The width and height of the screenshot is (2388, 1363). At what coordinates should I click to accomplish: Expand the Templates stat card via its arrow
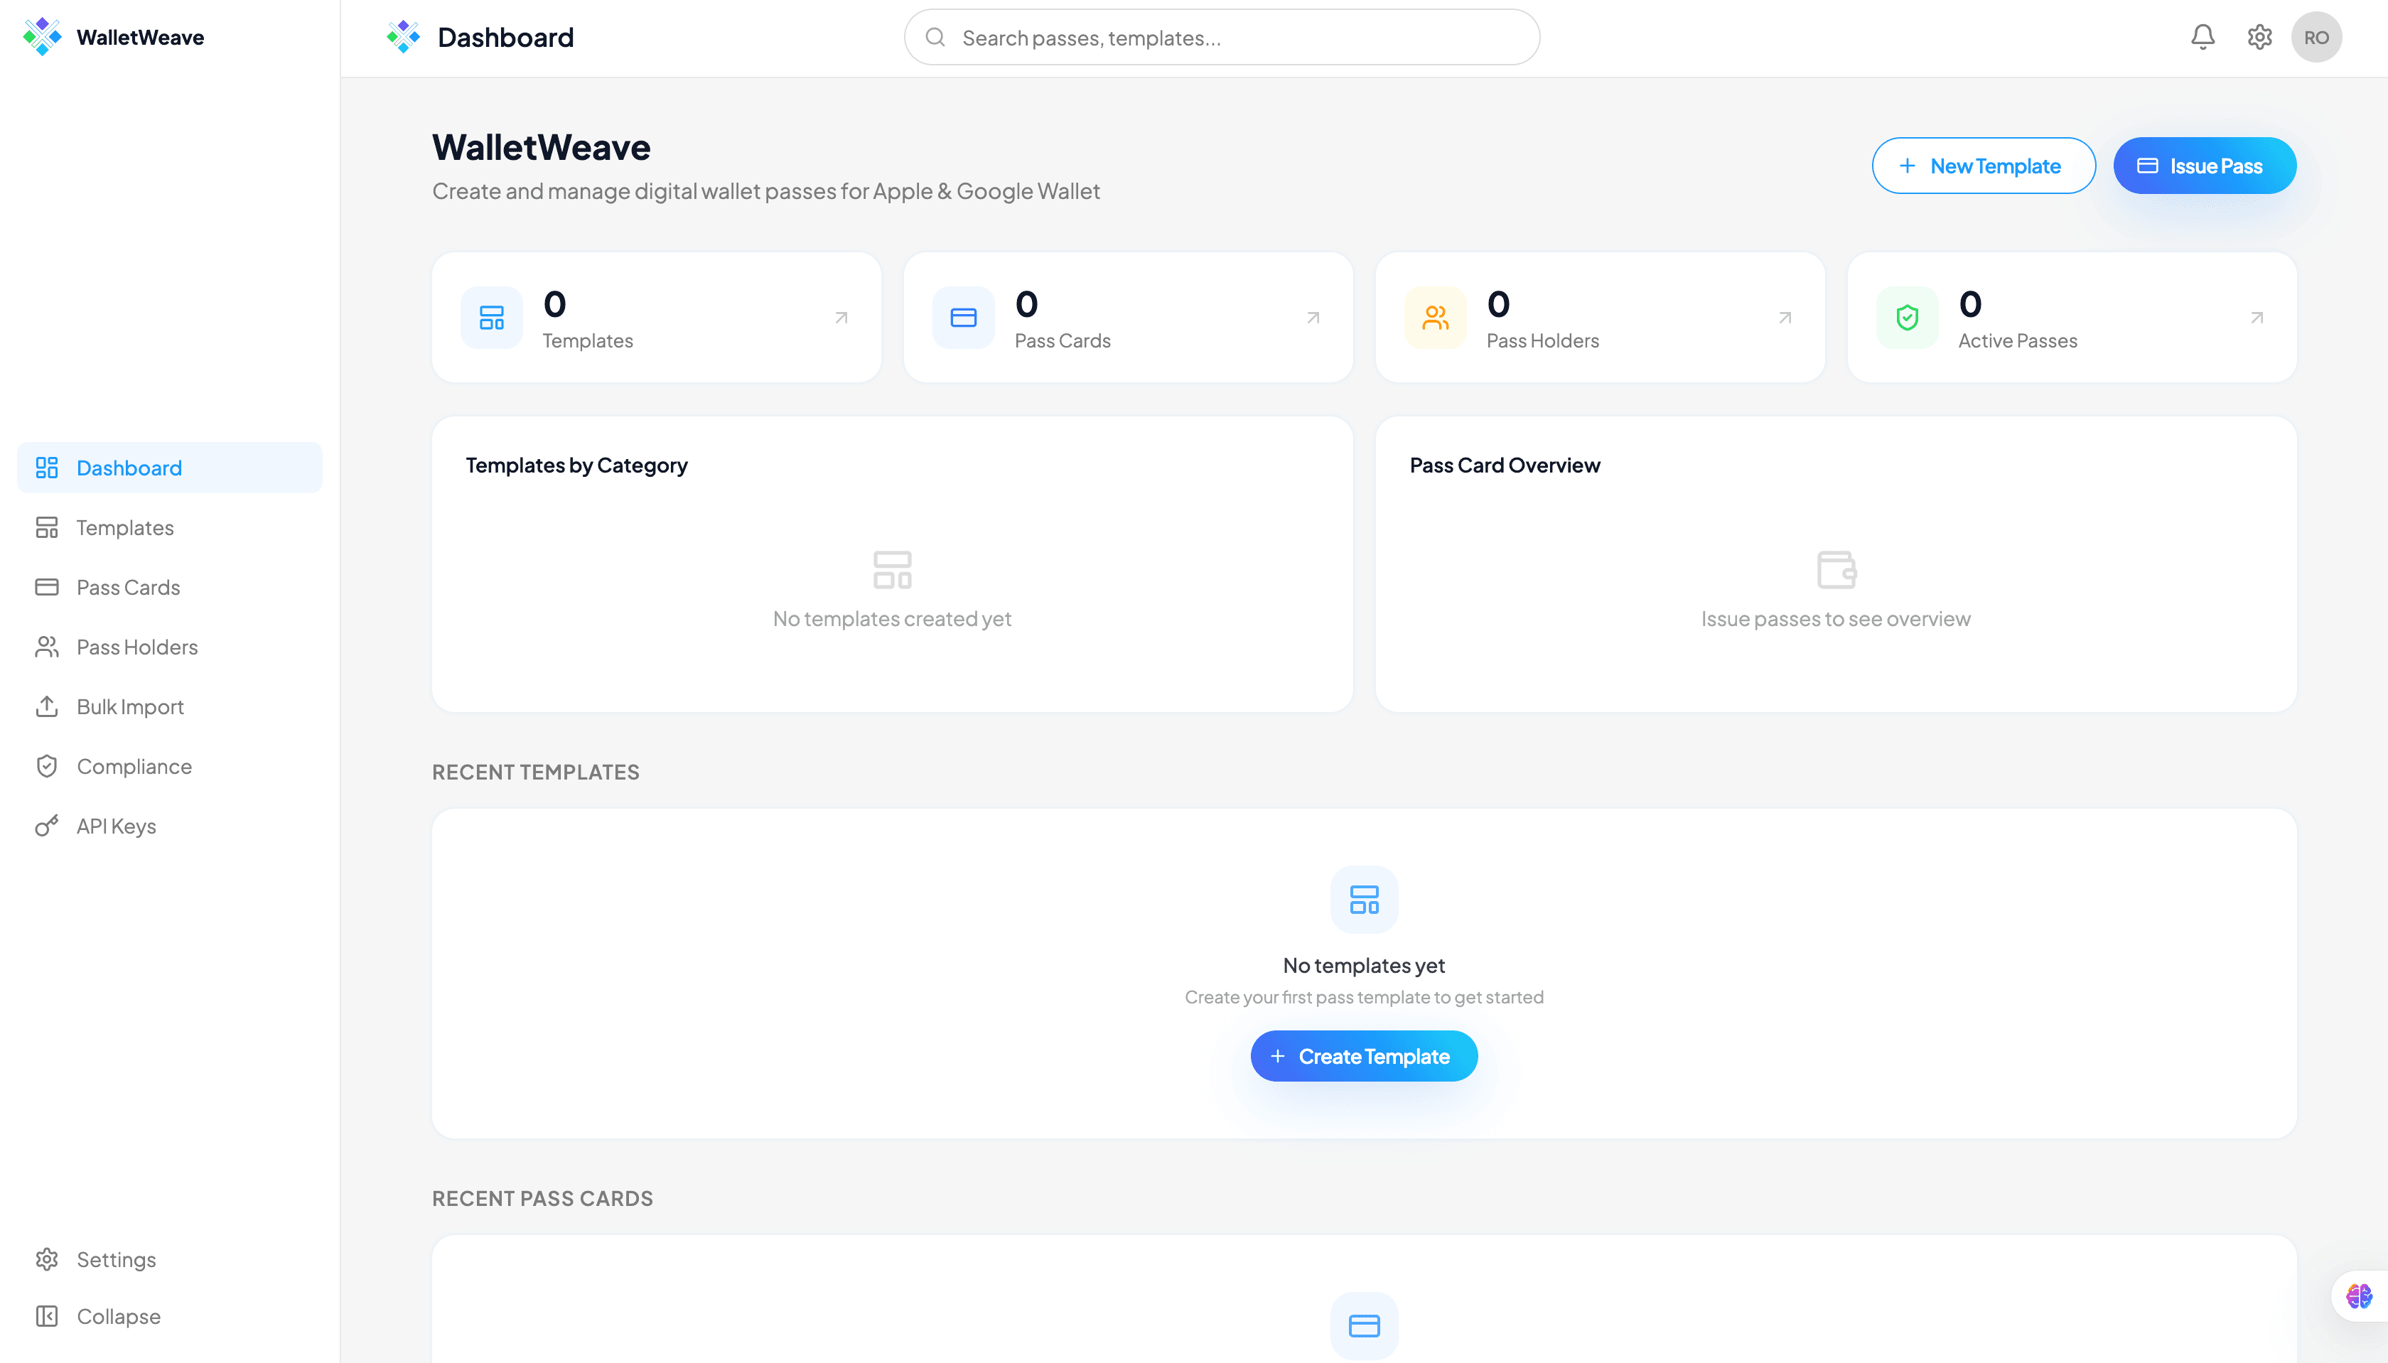[841, 318]
